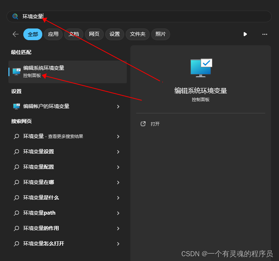
Task: Select suggestion 环境变量的作用
Action: tap(68, 229)
